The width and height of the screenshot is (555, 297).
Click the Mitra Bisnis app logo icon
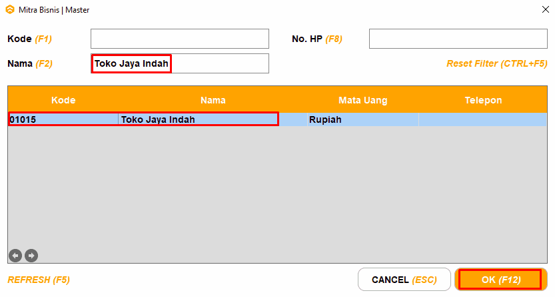coord(10,9)
